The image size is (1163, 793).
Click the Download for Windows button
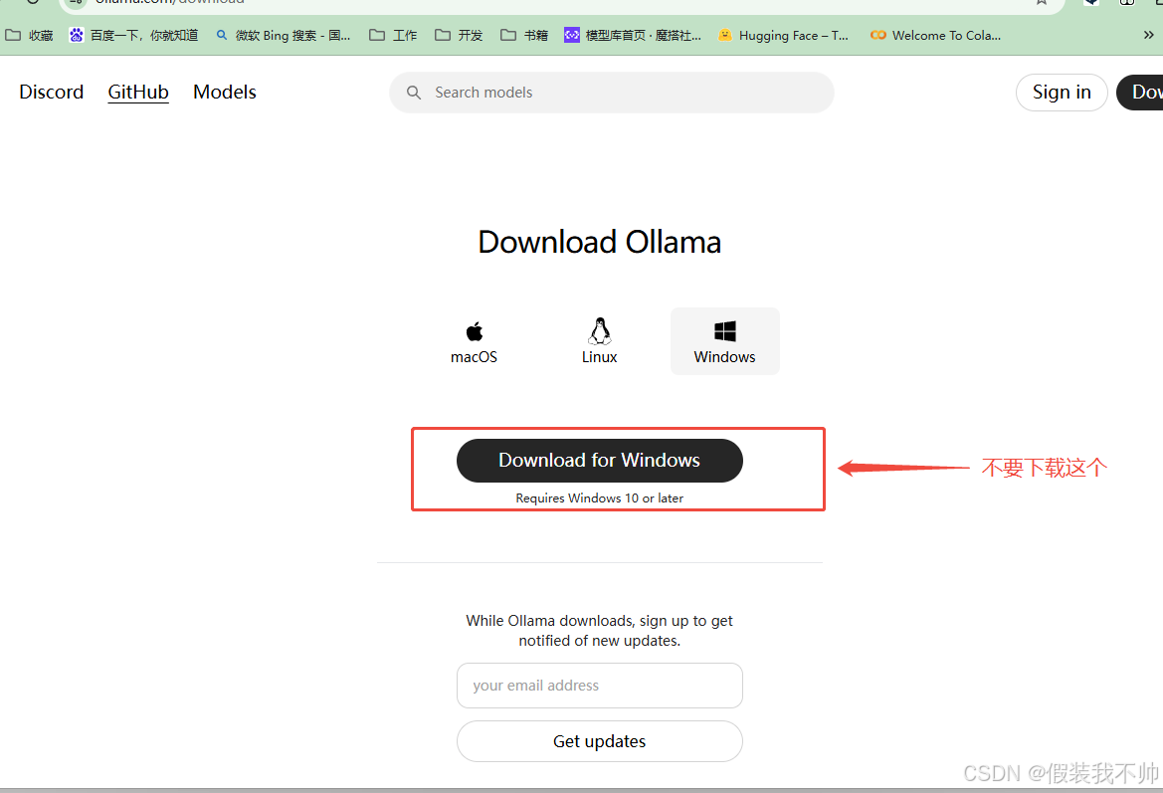coord(599,461)
